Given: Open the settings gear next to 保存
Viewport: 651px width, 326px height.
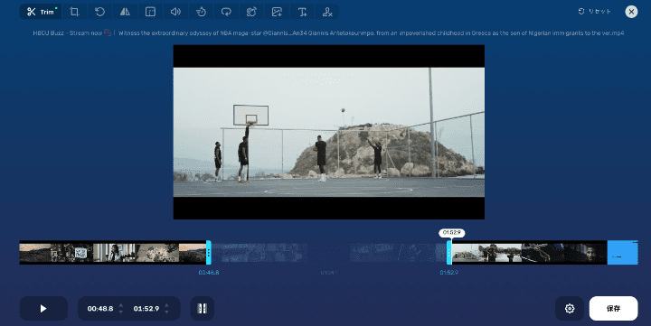Looking at the screenshot, I should point(570,308).
